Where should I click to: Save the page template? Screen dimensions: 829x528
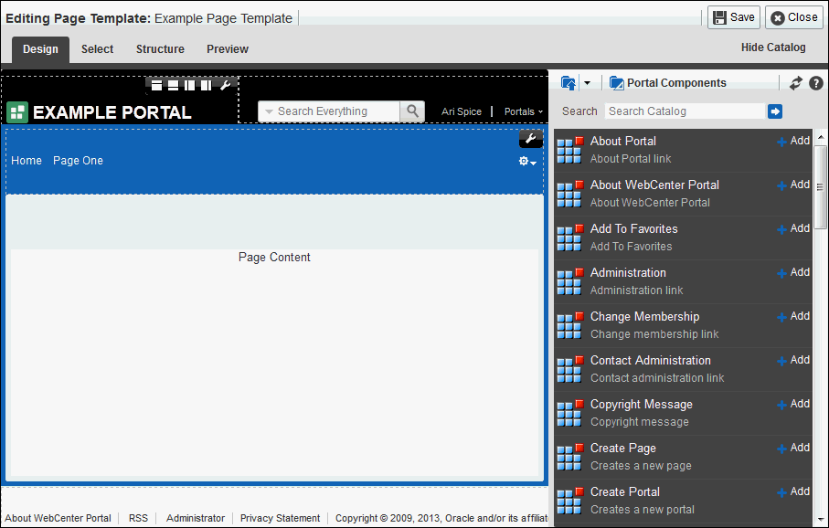pos(734,17)
